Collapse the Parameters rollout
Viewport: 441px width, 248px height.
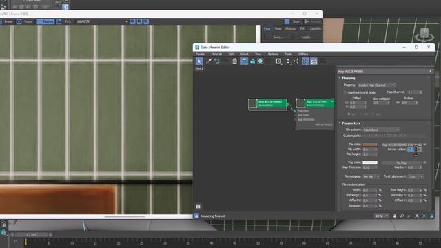tap(351, 123)
